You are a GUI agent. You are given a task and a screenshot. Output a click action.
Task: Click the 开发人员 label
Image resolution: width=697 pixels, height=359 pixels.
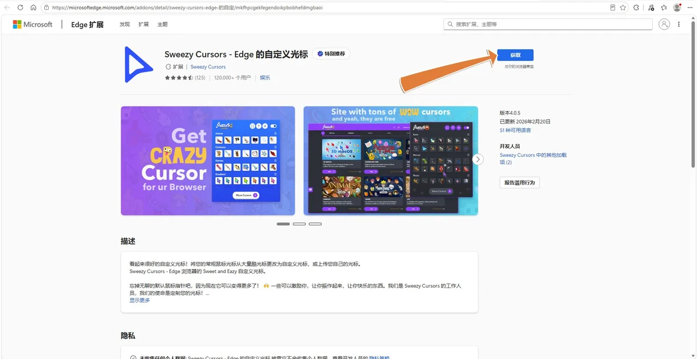coord(510,146)
